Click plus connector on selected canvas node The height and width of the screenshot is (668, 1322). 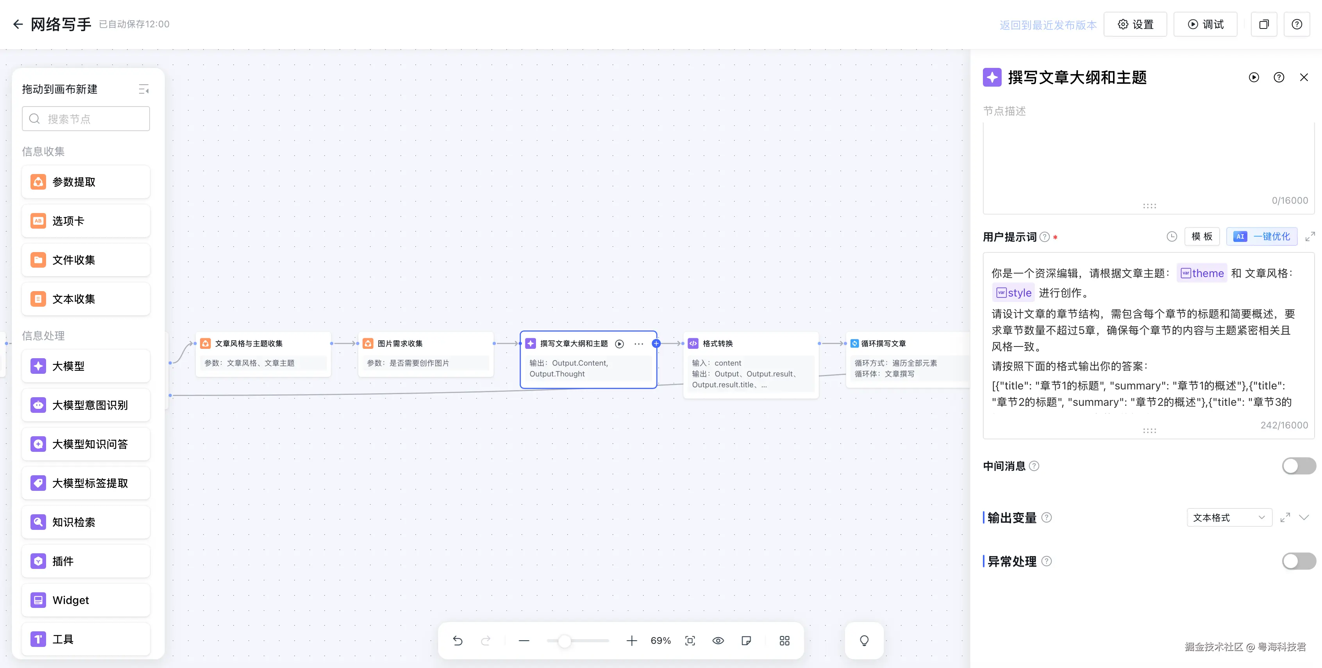(656, 343)
